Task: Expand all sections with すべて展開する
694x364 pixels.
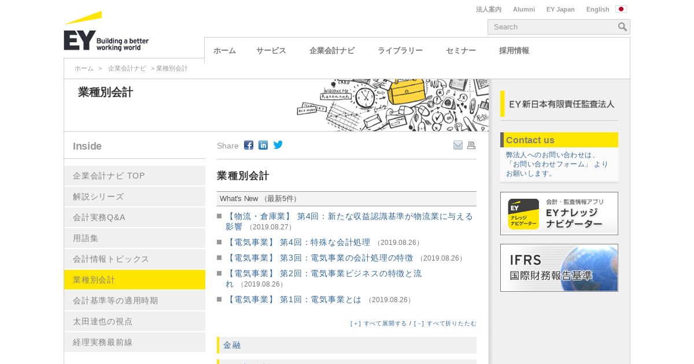Action: (379, 324)
